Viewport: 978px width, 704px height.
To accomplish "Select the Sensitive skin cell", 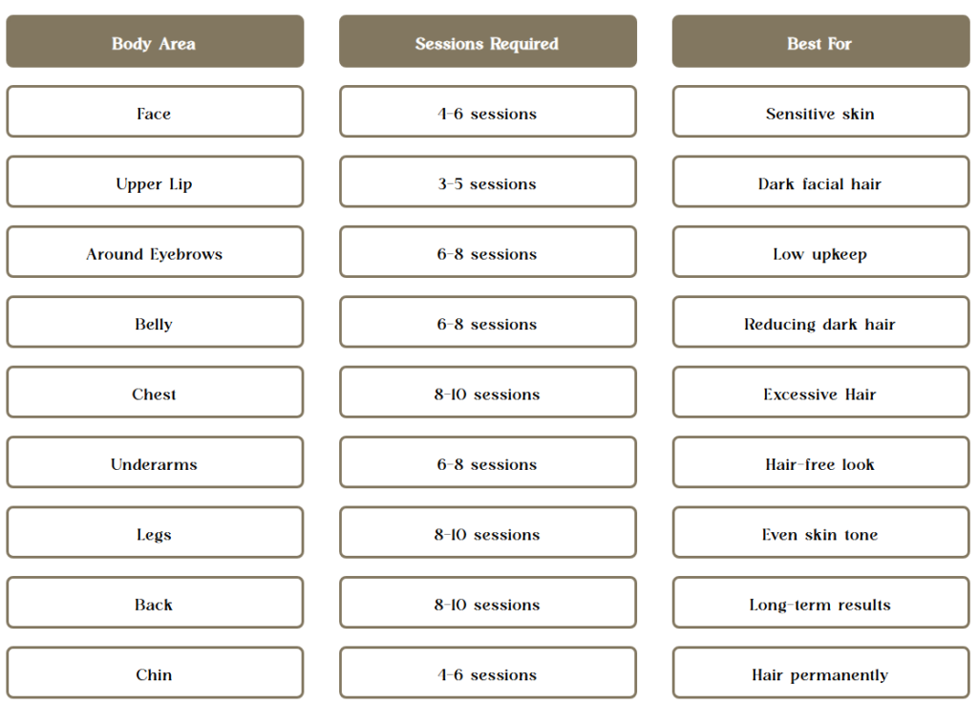I will pos(819,113).
